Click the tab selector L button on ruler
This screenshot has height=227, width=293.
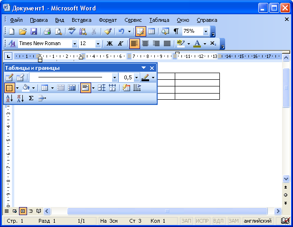(x=8, y=56)
